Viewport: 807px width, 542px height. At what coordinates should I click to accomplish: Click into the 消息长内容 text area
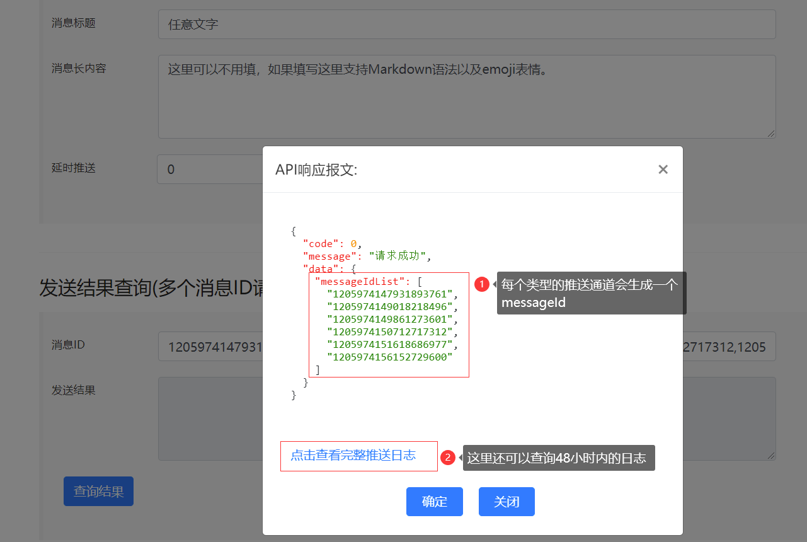click(467, 96)
